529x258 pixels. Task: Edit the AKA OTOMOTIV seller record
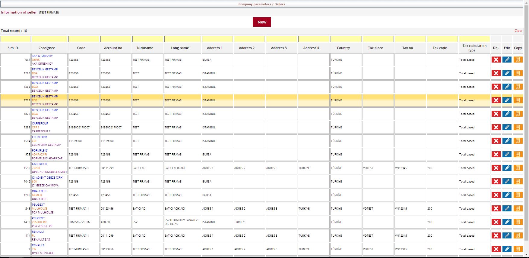(x=507, y=60)
